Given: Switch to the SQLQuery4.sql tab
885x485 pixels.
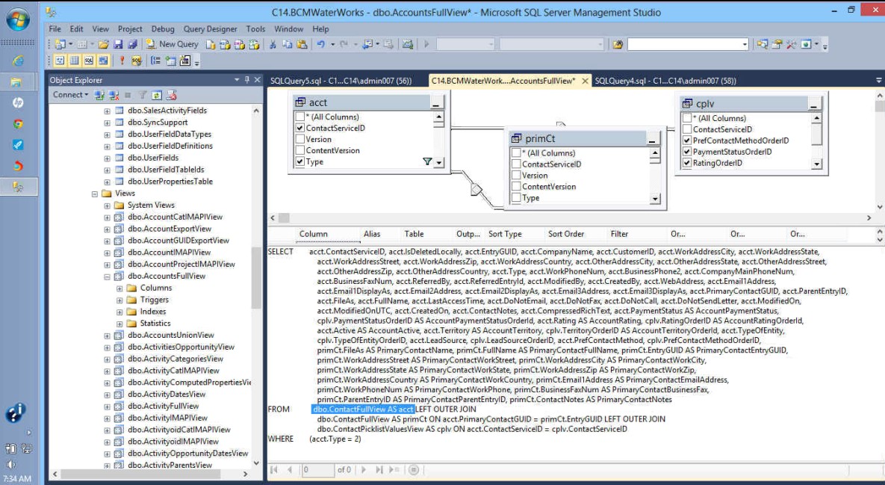Looking at the screenshot, I should (665, 81).
